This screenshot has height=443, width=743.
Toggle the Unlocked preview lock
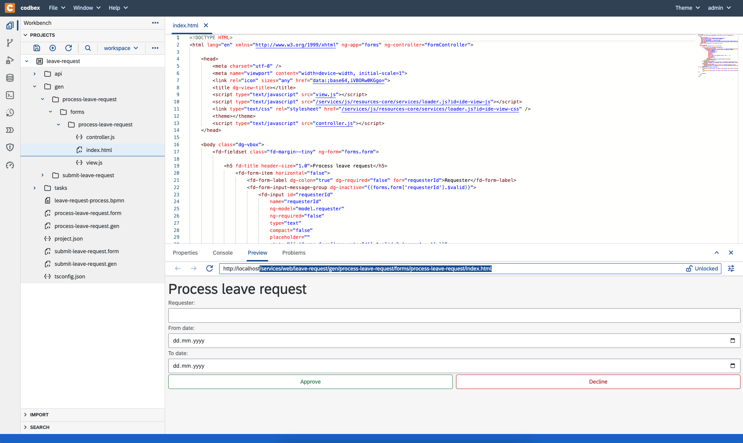tap(702, 269)
